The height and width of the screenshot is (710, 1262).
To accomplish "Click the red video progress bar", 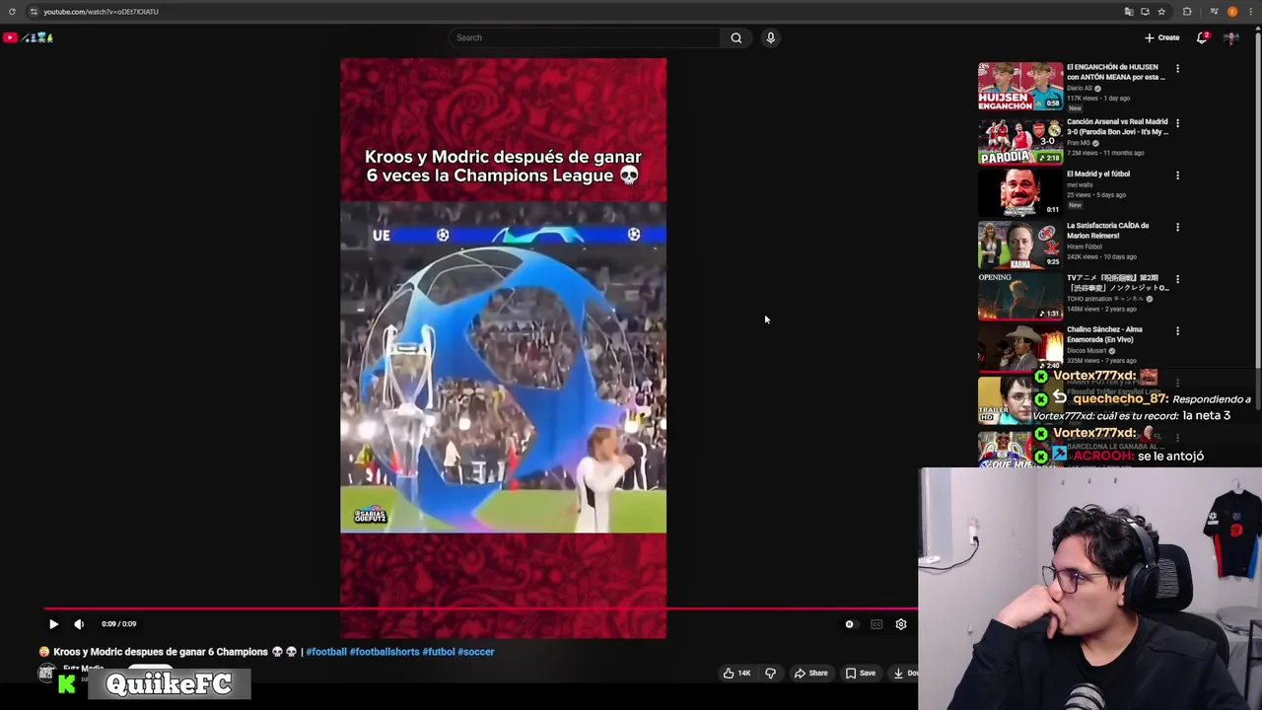I will 480,609.
